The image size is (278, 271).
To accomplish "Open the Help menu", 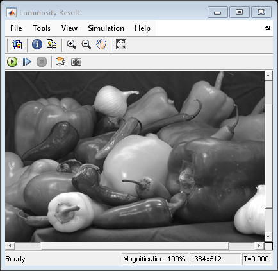I will click(x=142, y=28).
